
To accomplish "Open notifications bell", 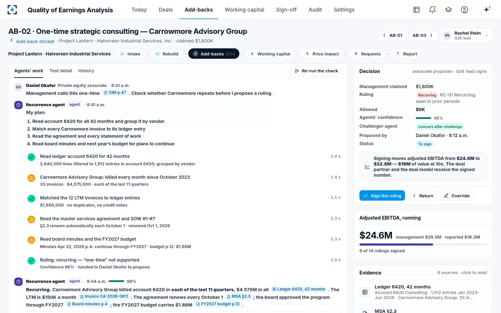I will (x=432, y=10).
